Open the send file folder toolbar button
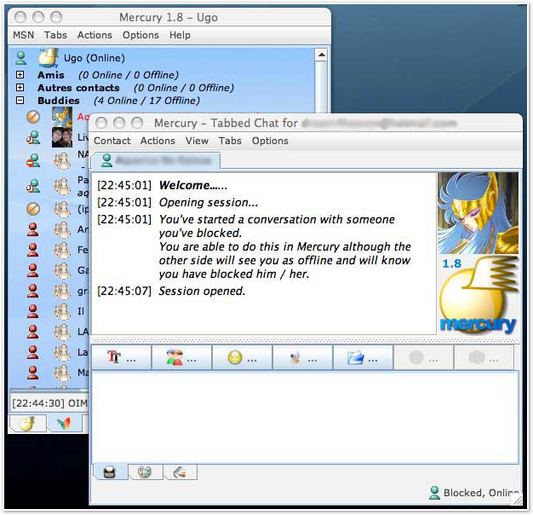 (363, 357)
